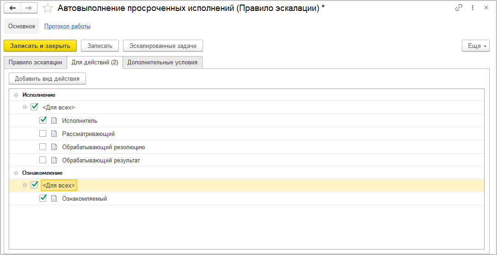
Task: Uncheck the Исполнитель checkbox
Action: (x=43, y=120)
